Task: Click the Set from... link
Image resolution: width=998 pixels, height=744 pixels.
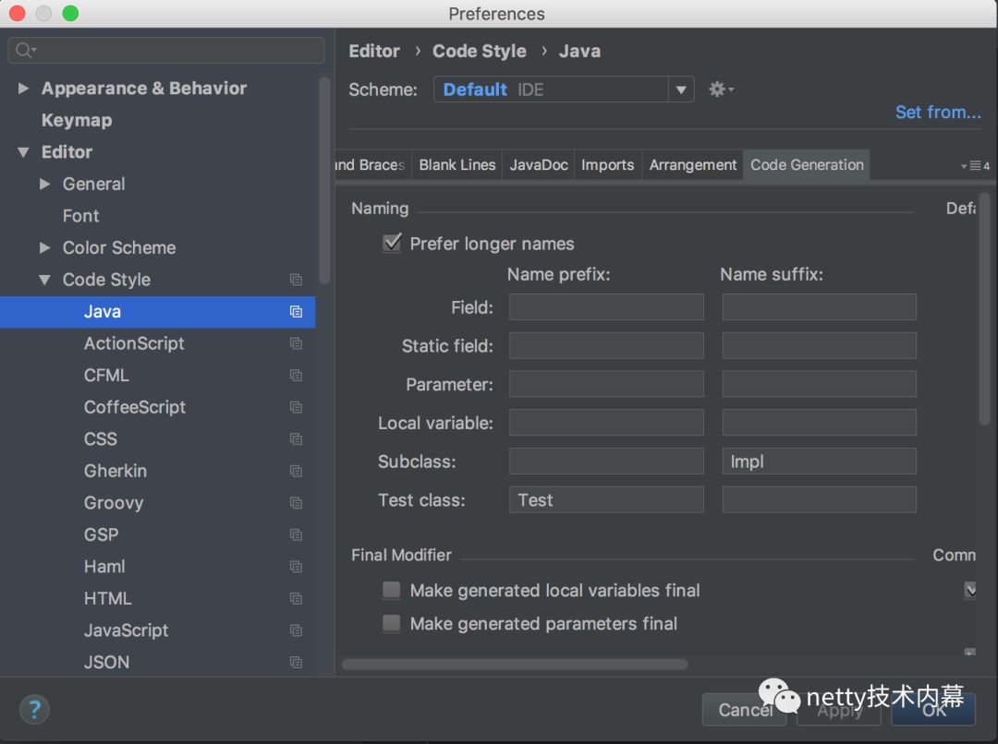Action: point(938,112)
